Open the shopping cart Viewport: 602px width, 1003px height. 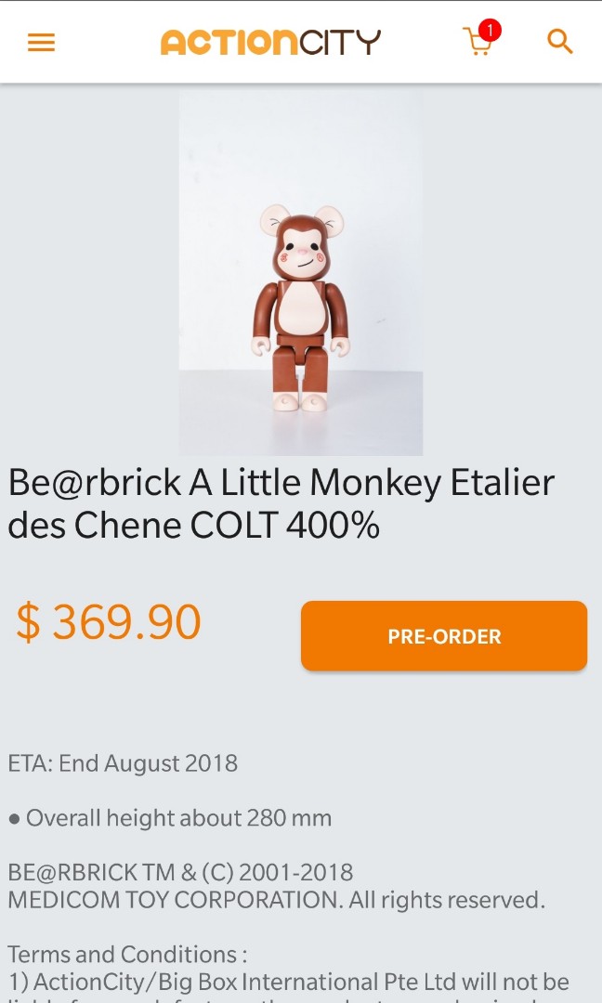click(478, 43)
